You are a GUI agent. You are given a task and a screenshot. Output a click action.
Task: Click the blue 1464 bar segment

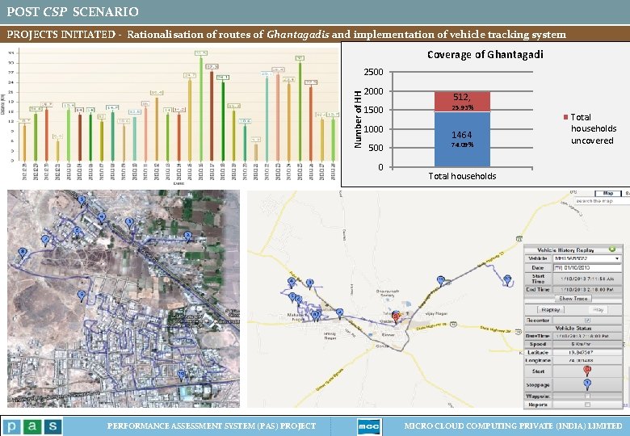click(x=462, y=139)
